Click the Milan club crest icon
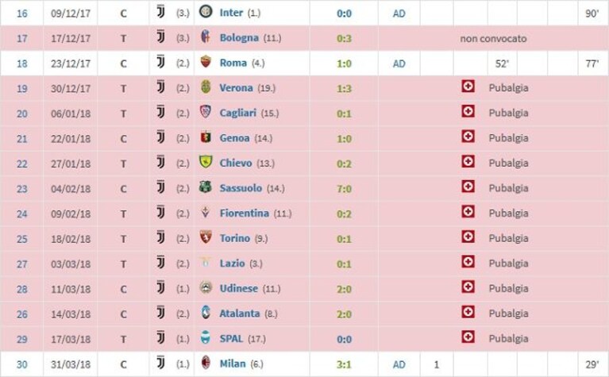 click(x=206, y=363)
